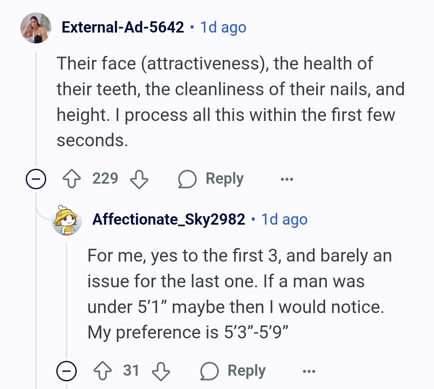This screenshot has height=389, width=434.
Task: Downvote Affectionate_Sky2982's reply
Action: (161, 371)
